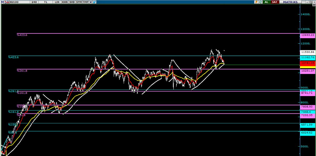
Task: Click the cyan %423,6 Fibonacci level label
Action: (x=13, y=57)
